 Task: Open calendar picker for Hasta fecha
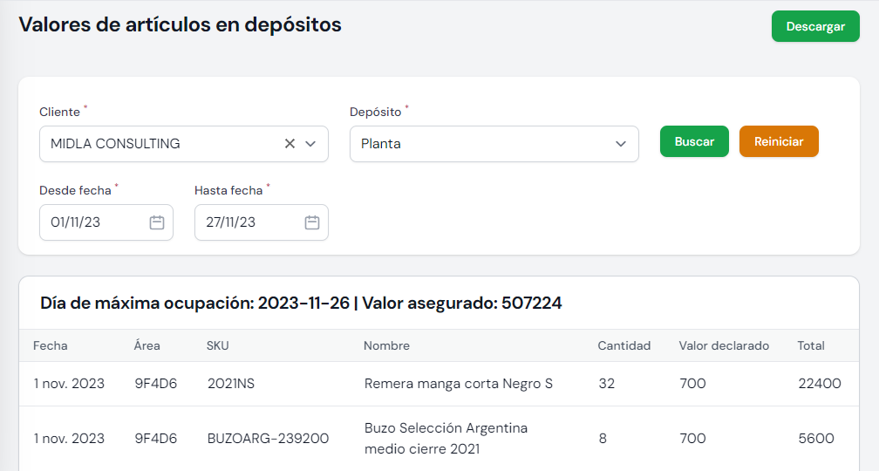(312, 222)
